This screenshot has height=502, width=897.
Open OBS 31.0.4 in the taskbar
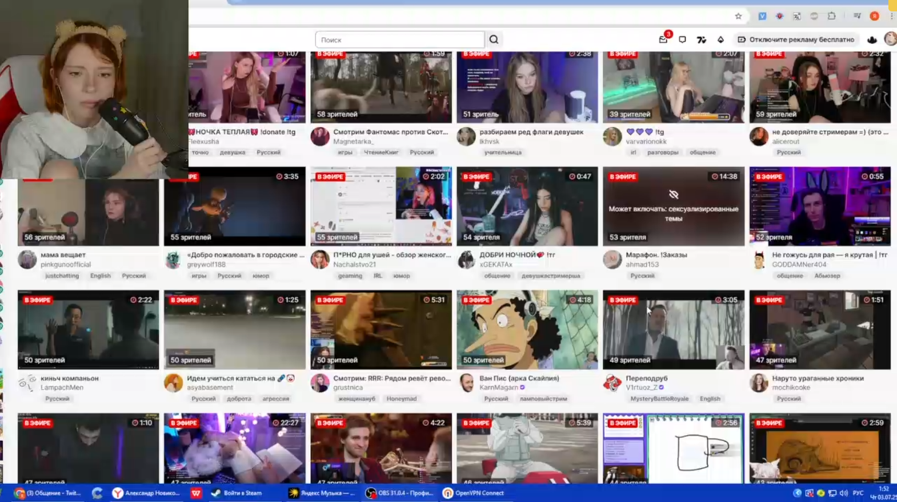(x=400, y=493)
